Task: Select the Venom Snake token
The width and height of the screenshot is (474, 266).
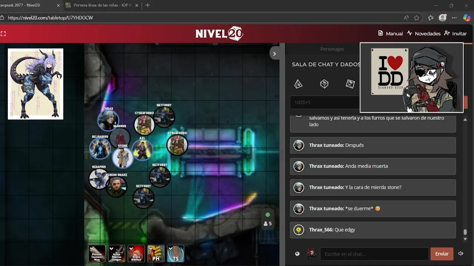Action: point(116,187)
